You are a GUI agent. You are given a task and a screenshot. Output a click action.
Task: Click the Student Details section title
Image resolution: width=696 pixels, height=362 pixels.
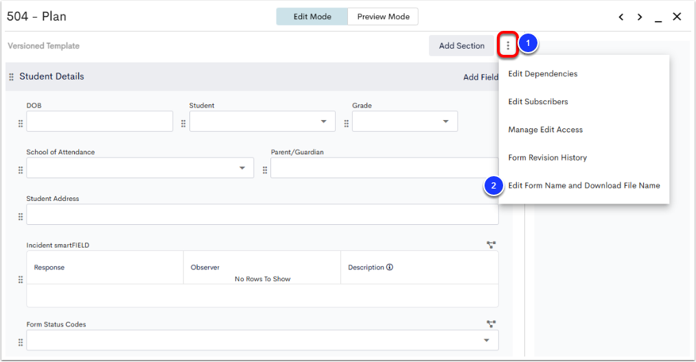[x=51, y=76]
